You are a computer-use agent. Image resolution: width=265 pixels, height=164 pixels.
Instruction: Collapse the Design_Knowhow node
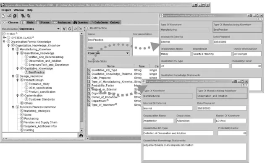click(x=13, y=76)
